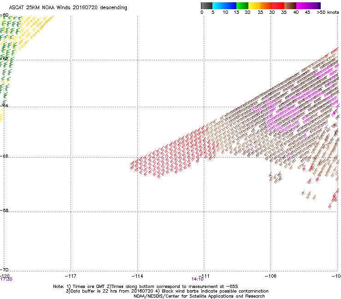Image resolution: width=341 pixels, height=299 pixels.
Task: Click the brown 35-40 knots color segment
Action: click(x=290, y=6)
